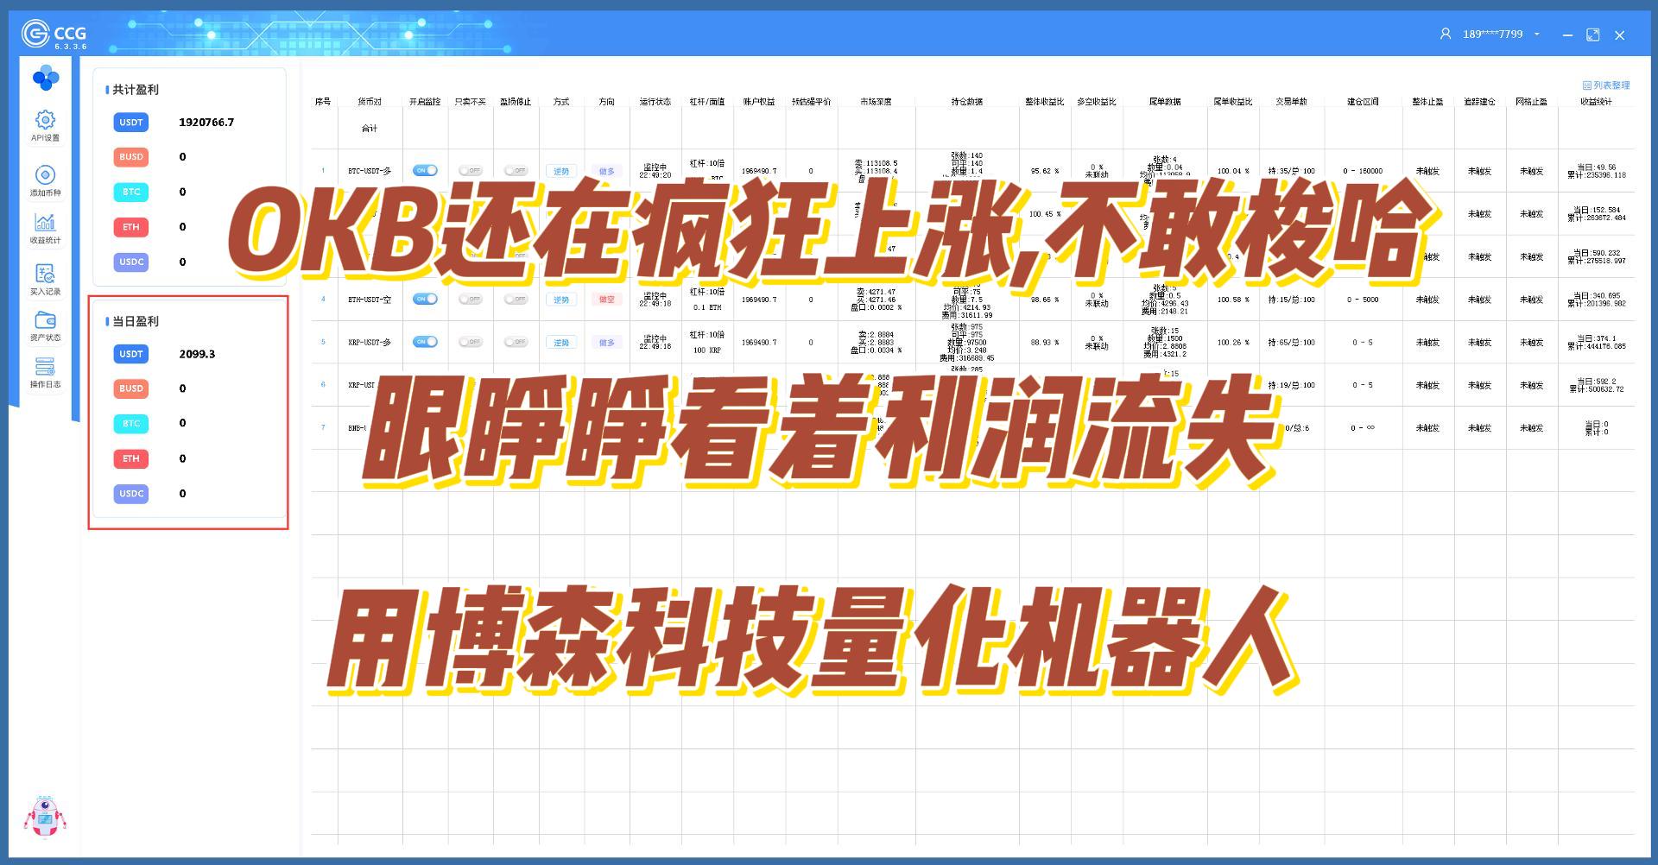Image resolution: width=1658 pixels, height=865 pixels.
Task: Click 100.58 % tail order ratio cell
Action: [1233, 300]
